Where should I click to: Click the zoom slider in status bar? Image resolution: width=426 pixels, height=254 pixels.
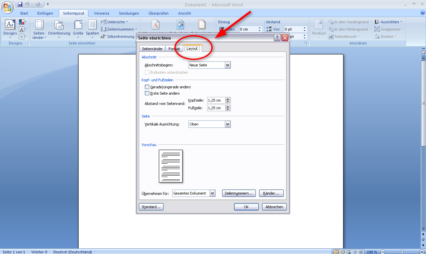[402, 252]
